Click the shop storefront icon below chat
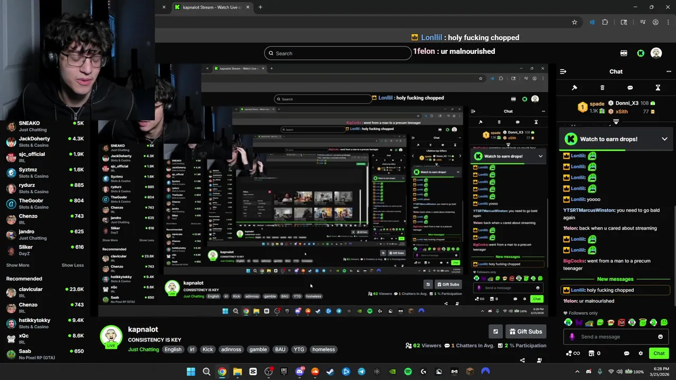This screenshot has width=676, height=380. [x=591, y=354]
